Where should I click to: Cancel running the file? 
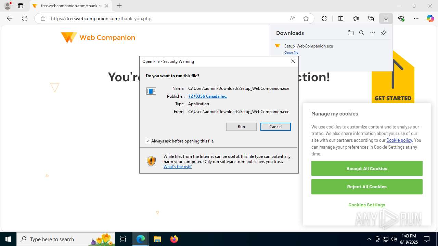coord(275,127)
